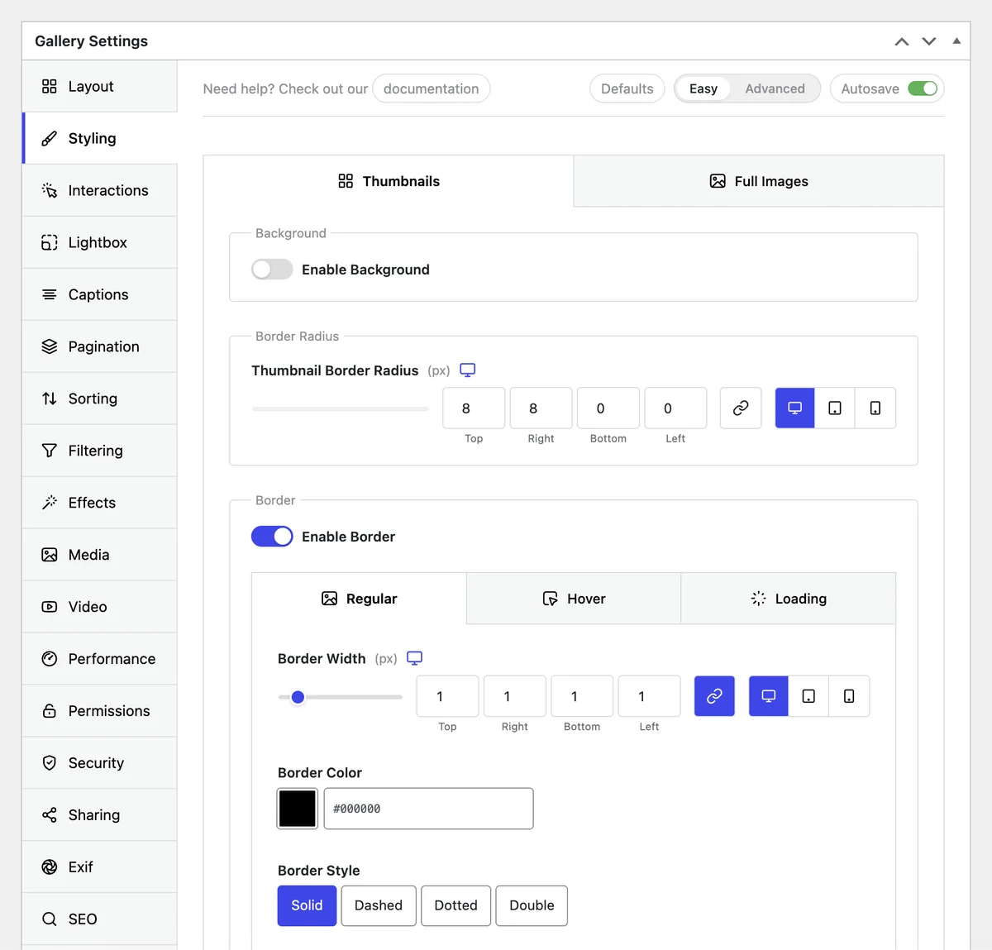Collapse the Gallery Settings panel
The height and width of the screenshot is (950, 992).
[x=956, y=41]
